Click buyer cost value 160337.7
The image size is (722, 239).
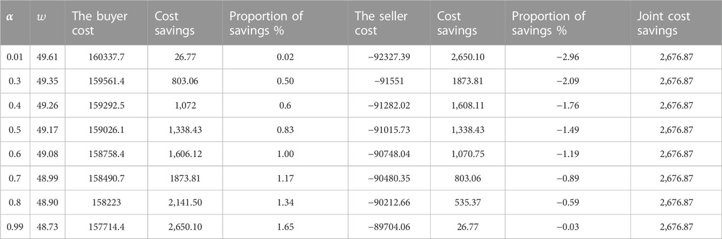point(107,57)
